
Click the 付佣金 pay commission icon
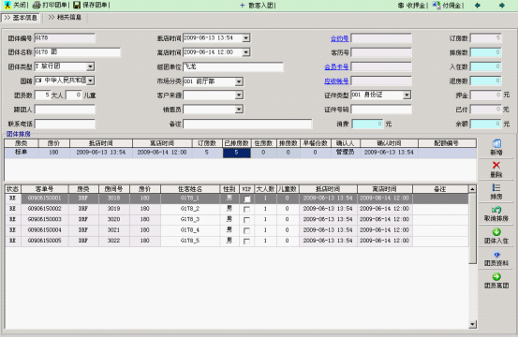[x=437, y=6]
